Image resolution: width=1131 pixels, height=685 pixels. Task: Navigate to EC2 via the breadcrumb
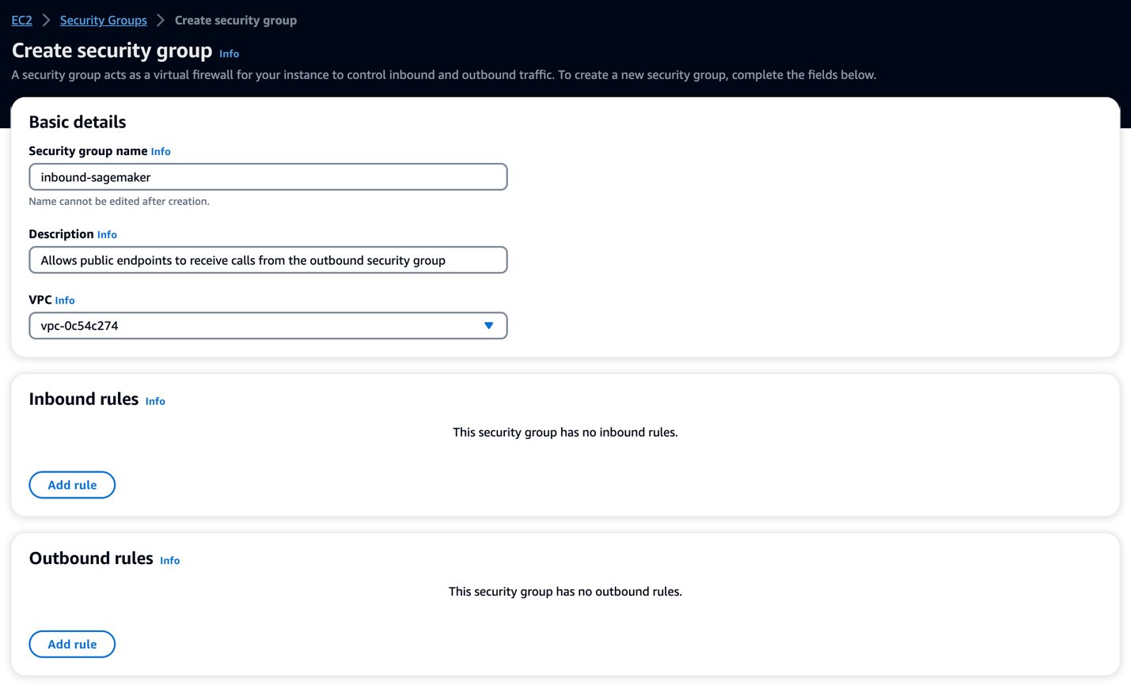(x=21, y=20)
